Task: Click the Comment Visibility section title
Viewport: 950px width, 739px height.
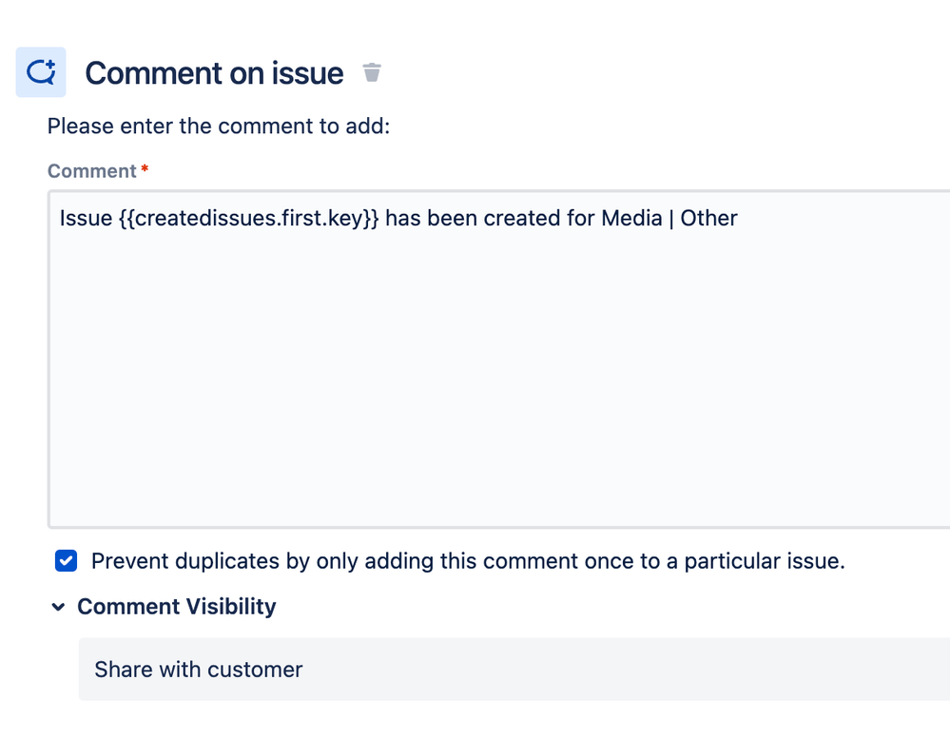Action: [176, 607]
